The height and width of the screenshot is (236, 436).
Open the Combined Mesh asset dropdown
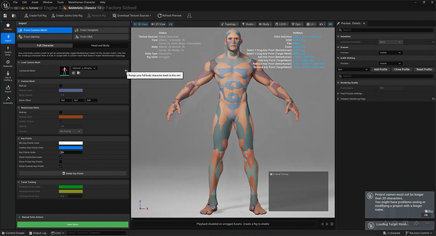[84, 68]
